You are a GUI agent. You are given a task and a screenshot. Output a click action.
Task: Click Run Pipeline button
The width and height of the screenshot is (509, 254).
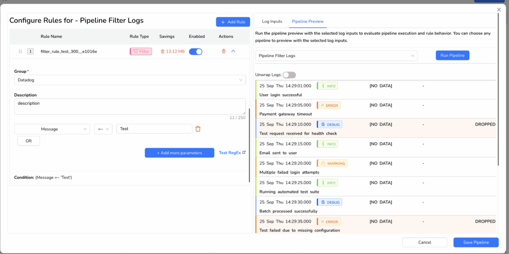pyautogui.click(x=452, y=56)
